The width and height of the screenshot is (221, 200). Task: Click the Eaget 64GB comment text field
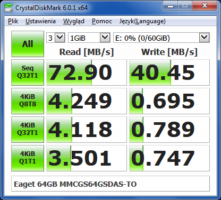(110, 184)
